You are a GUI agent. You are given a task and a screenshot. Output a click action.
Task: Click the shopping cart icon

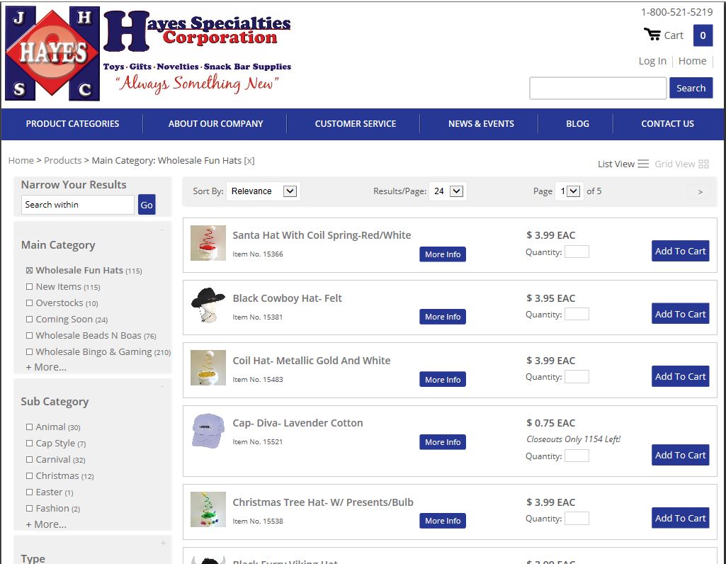coord(652,35)
